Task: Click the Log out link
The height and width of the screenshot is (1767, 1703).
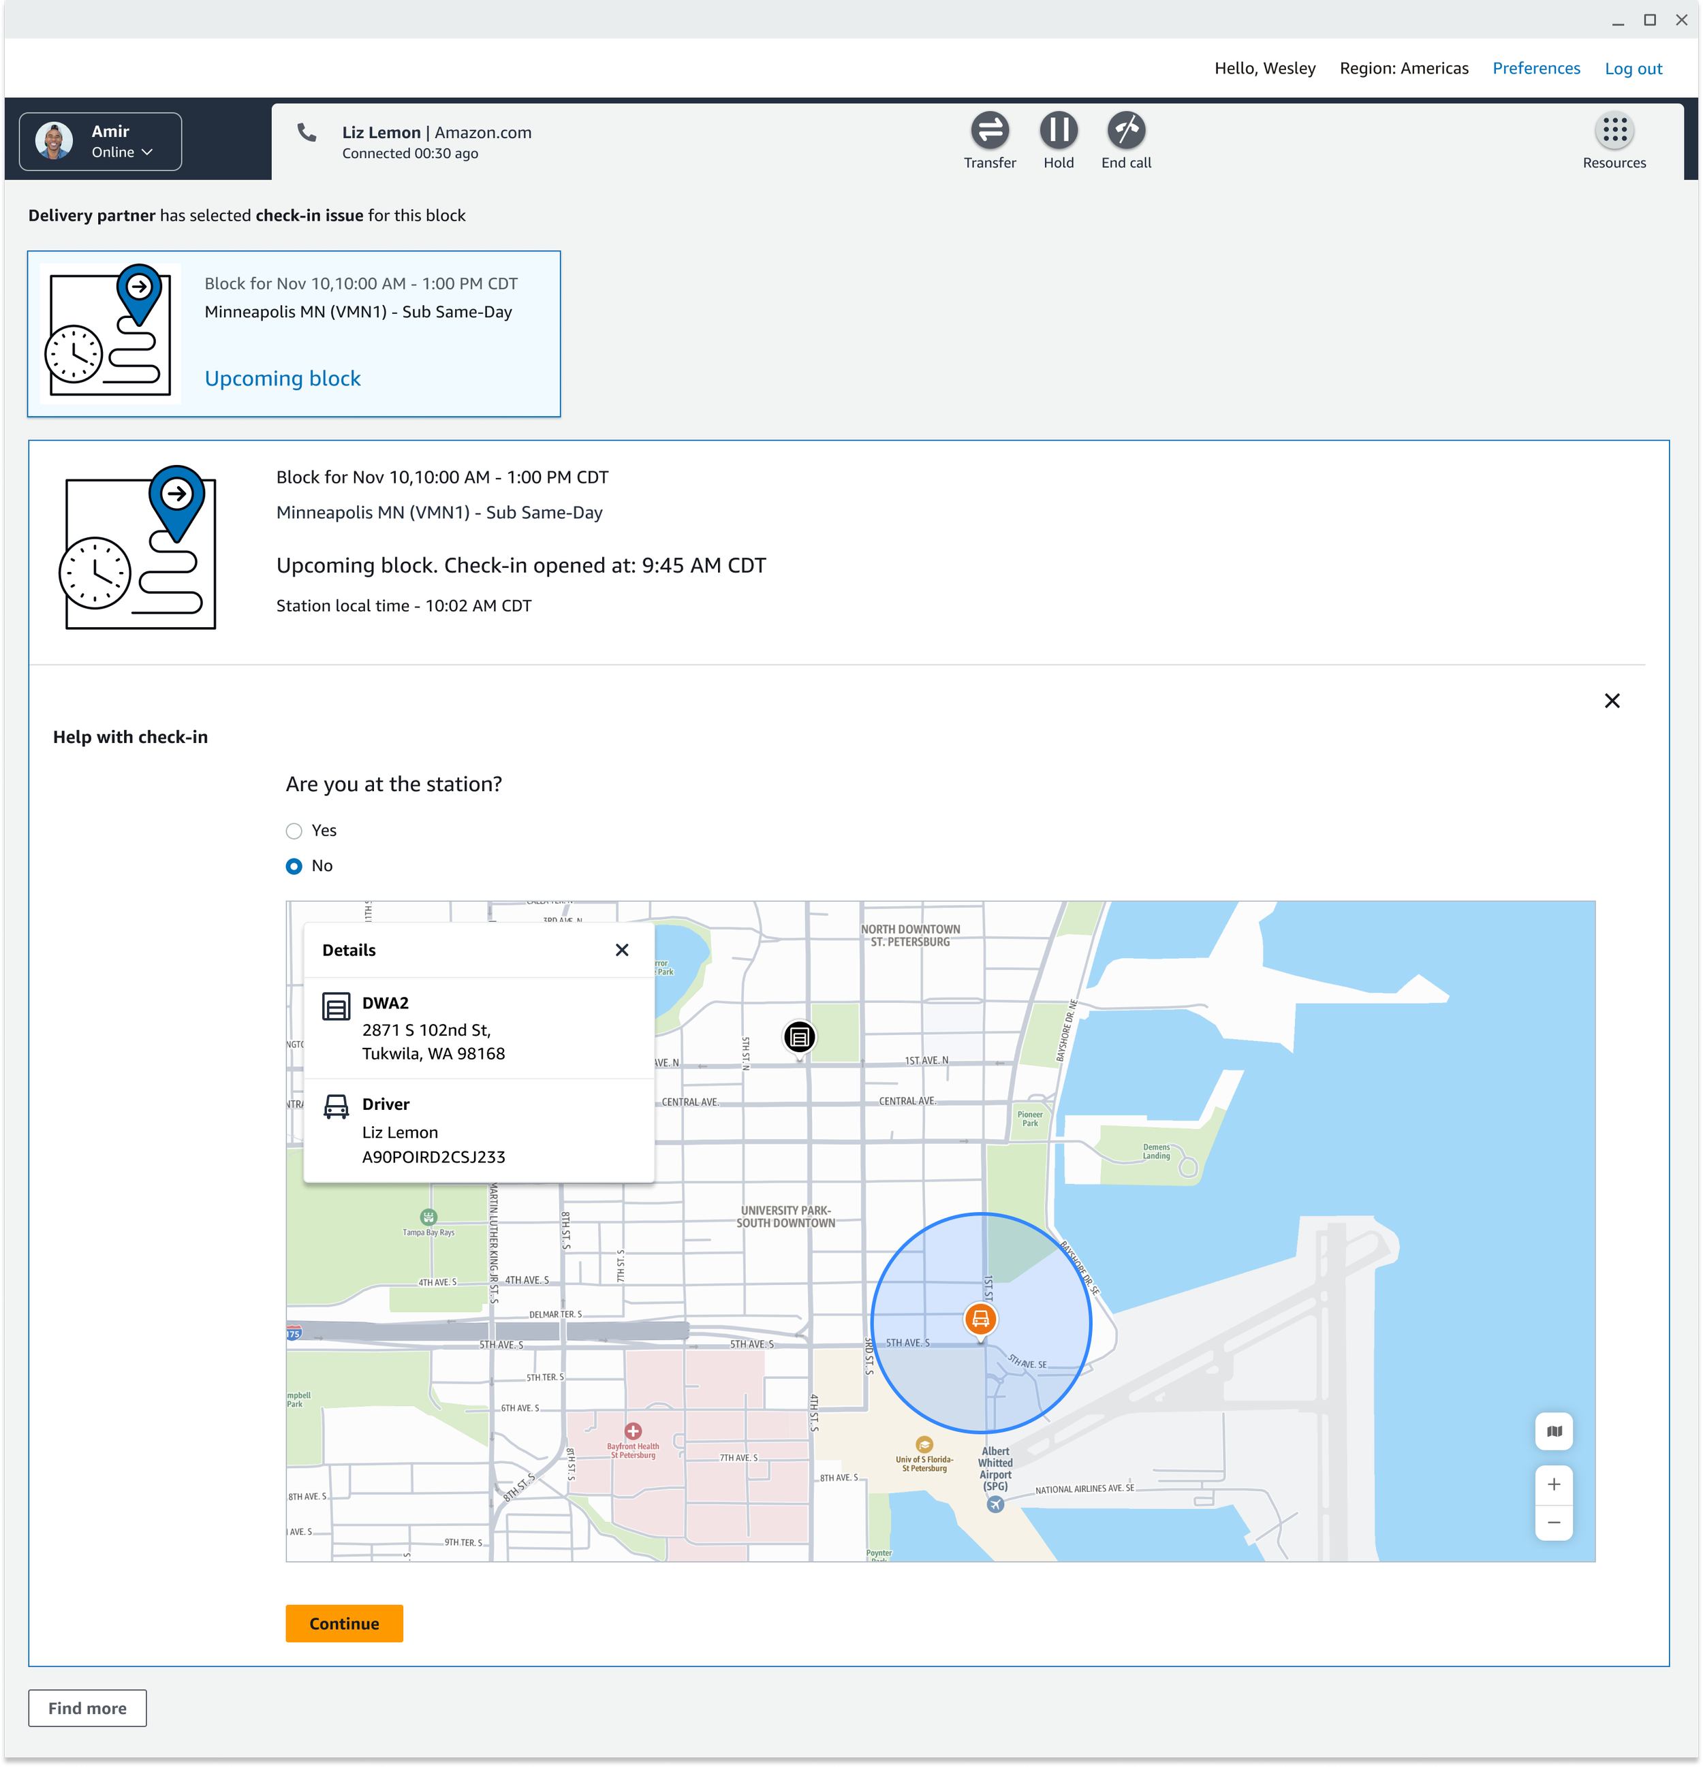Action: [x=1633, y=69]
